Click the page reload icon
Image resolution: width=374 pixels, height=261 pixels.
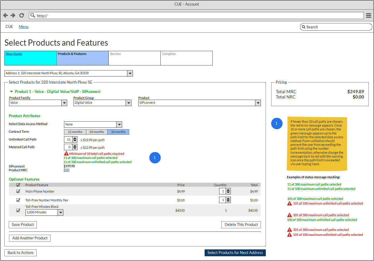coord(21,15)
